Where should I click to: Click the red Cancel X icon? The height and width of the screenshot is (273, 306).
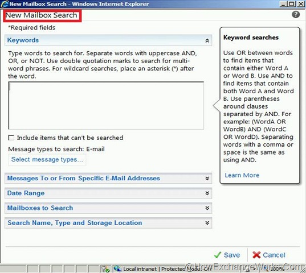(256, 255)
